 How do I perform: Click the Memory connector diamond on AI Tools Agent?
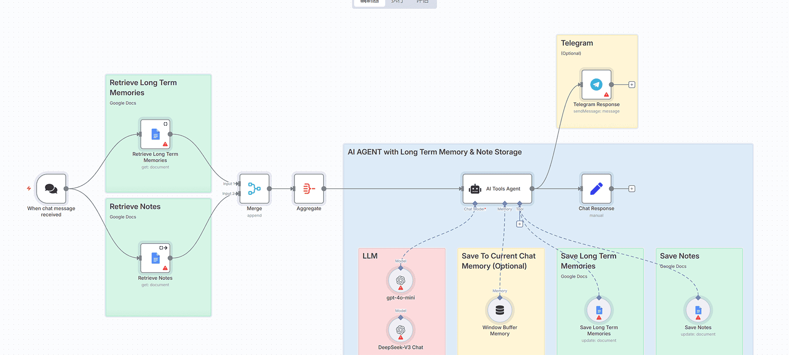point(505,204)
